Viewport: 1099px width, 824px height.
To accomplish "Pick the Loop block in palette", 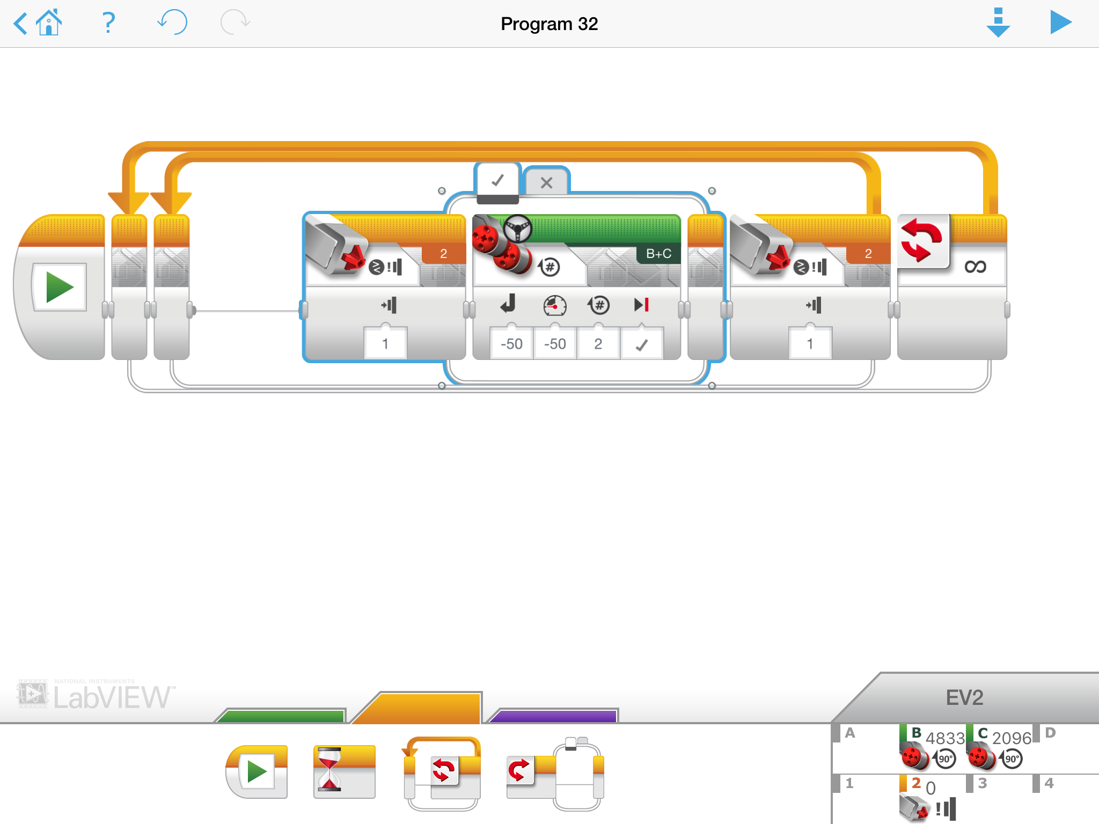I will [x=443, y=772].
